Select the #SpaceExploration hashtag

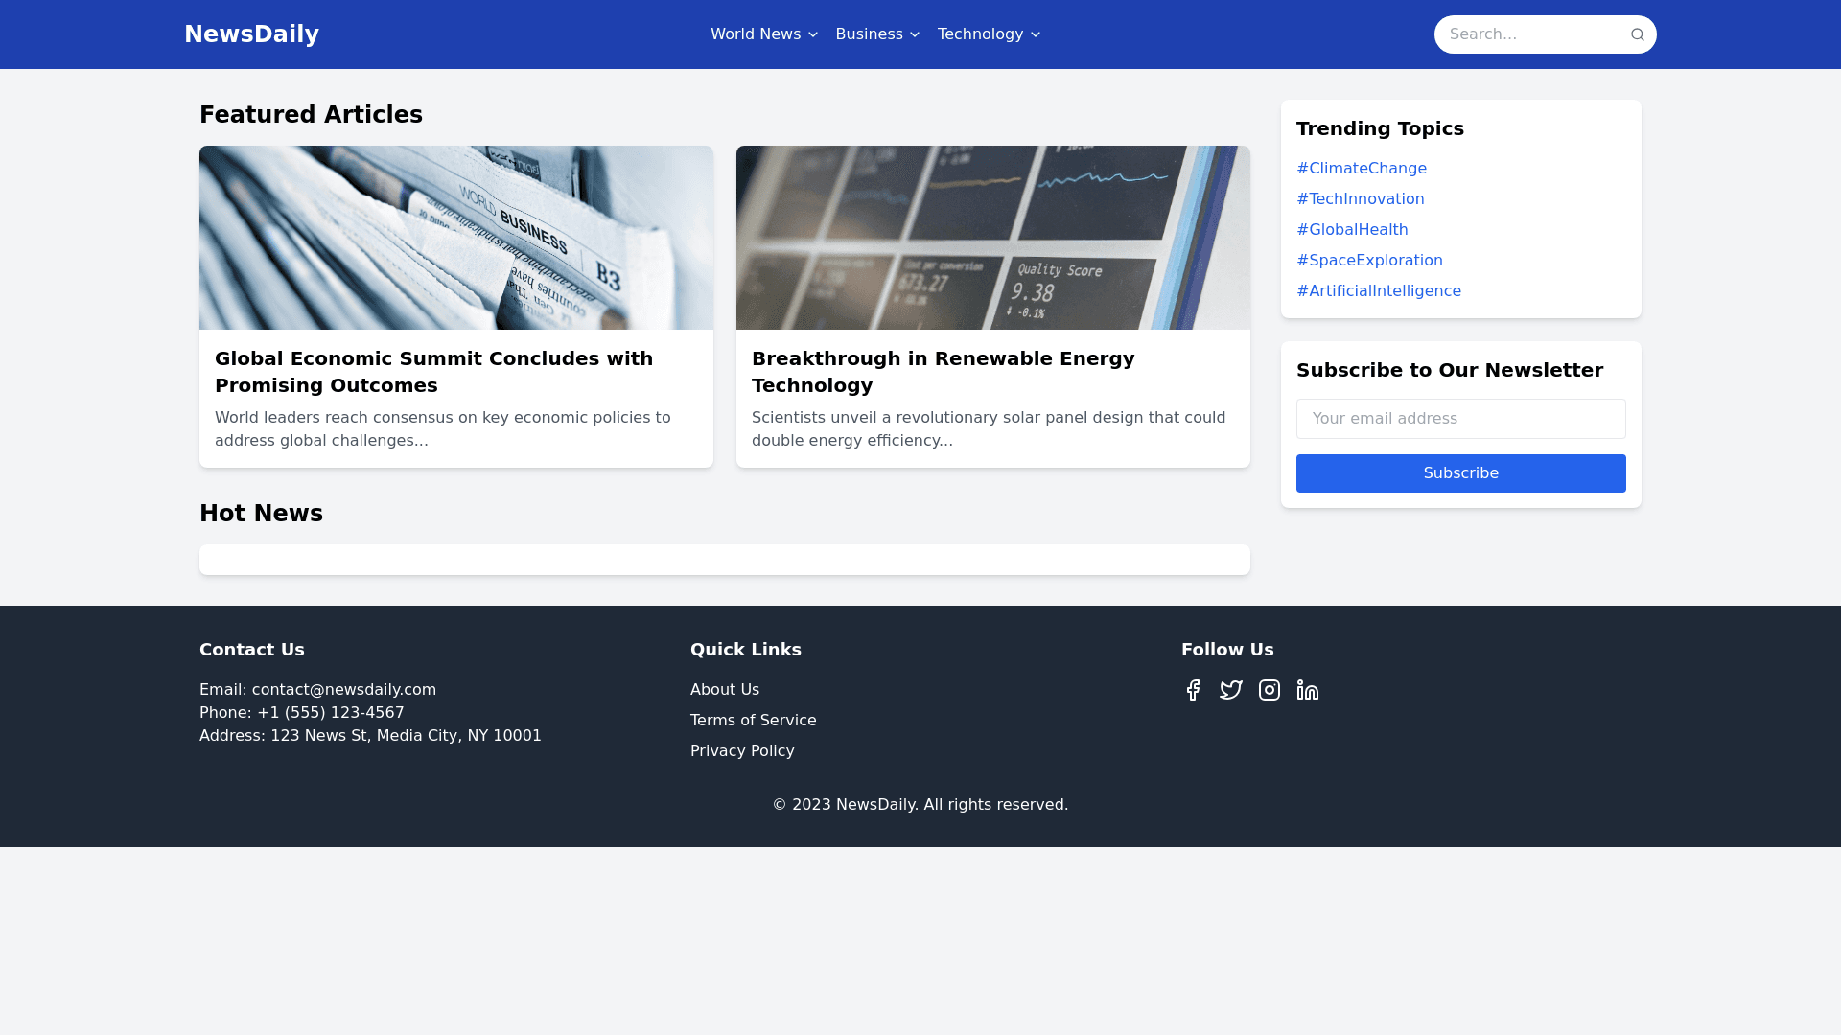coord(1368,261)
